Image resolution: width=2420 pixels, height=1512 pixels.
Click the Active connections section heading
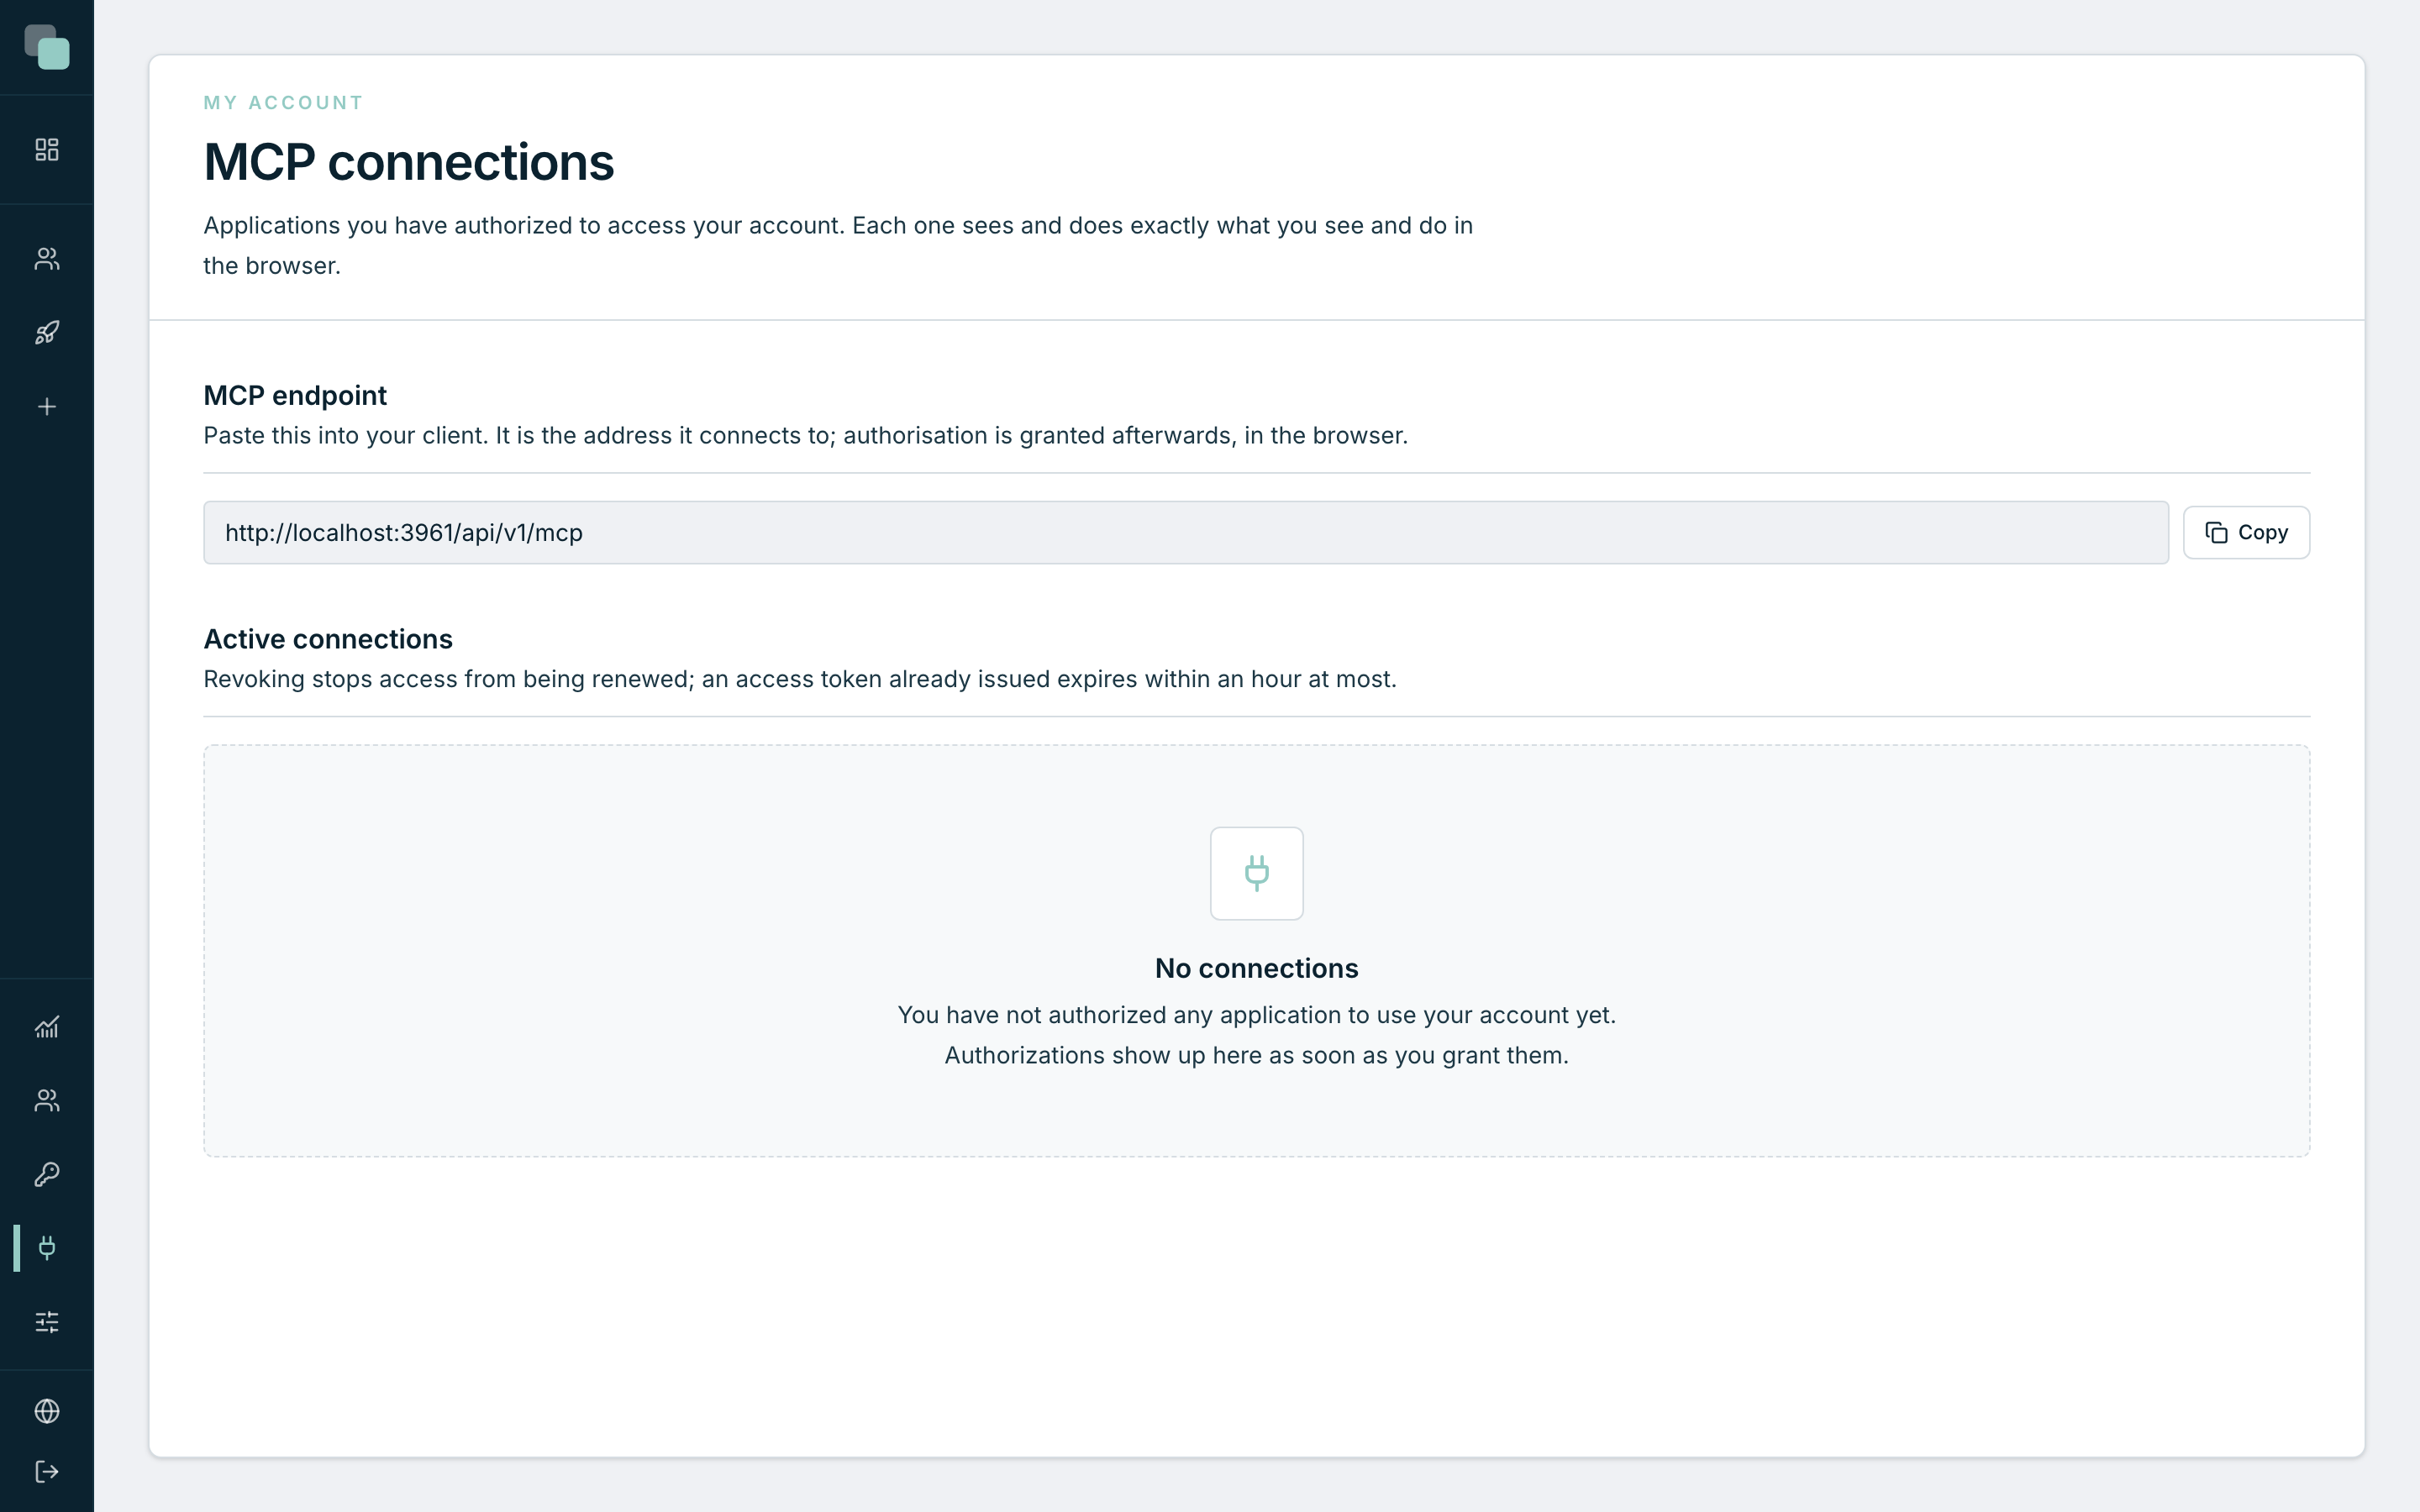(328, 639)
